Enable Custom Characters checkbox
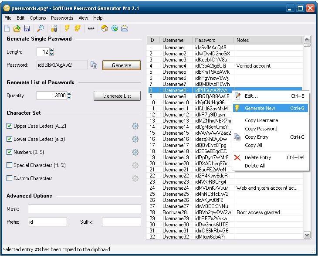Image resolution: width=318 pixels, height=256 pixels. [x=9, y=178]
